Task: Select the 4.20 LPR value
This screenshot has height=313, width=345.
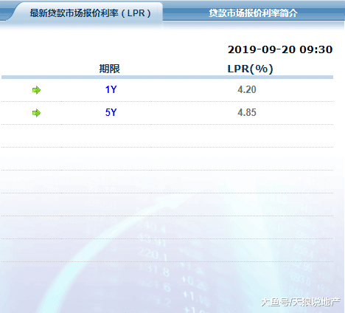Action: pyautogui.click(x=247, y=89)
